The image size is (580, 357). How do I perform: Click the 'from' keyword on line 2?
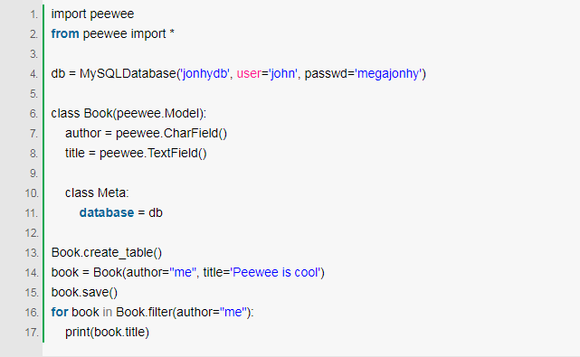pos(65,33)
